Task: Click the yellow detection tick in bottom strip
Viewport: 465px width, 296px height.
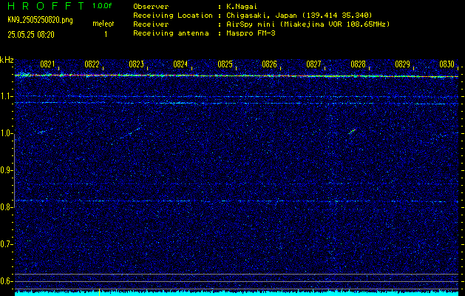Action: click(x=99, y=292)
